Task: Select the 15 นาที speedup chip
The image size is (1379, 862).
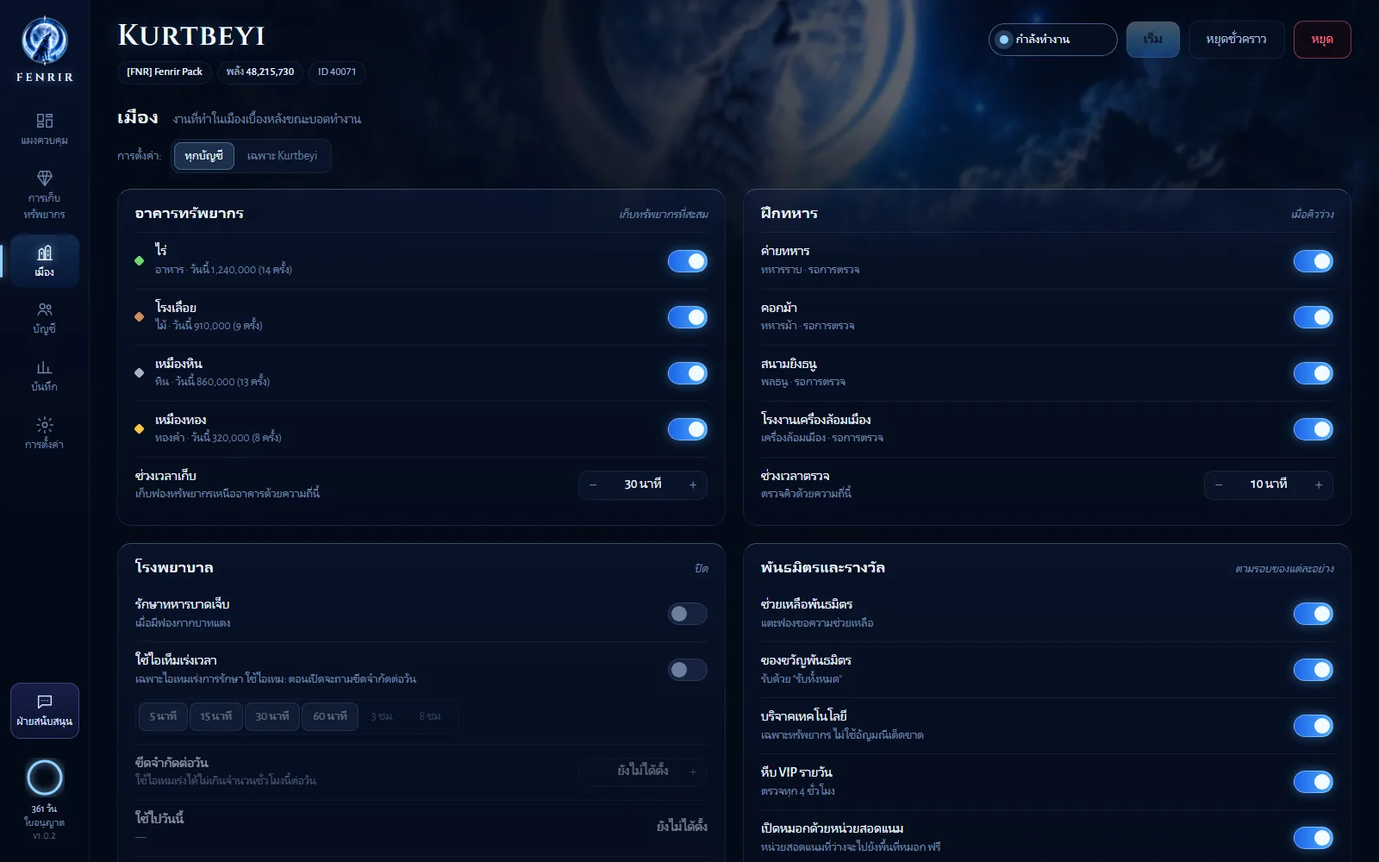Action: tap(216, 716)
